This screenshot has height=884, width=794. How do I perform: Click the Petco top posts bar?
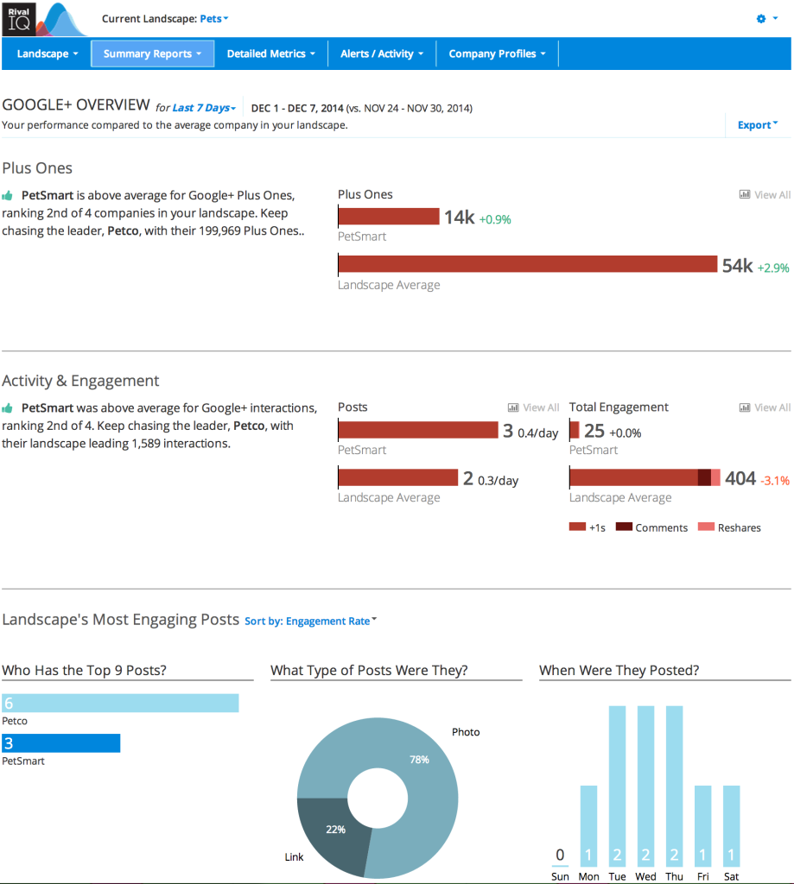[x=120, y=703]
